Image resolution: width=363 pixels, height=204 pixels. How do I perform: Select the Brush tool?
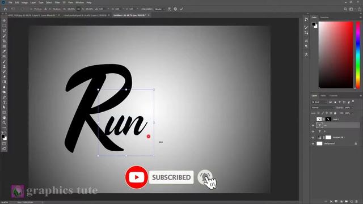pyautogui.click(x=4, y=62)
